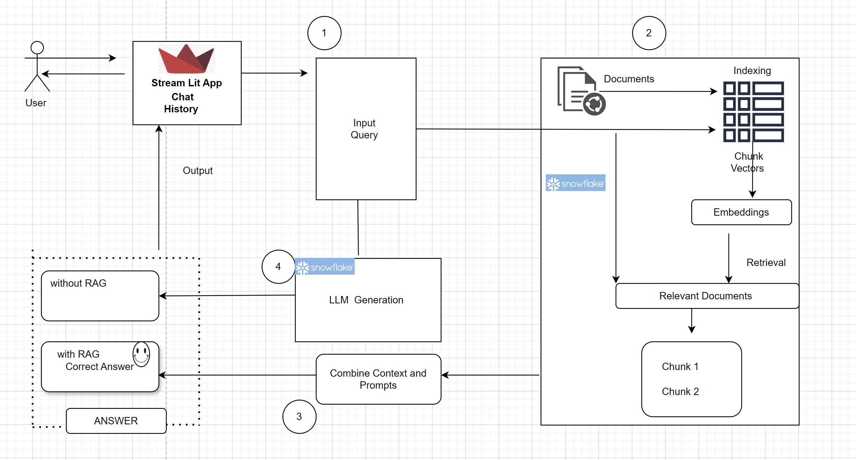The width and height of the screenshot is (856, 460).
Task: Click the Streamlit crown logo
Action: point(186,59)
